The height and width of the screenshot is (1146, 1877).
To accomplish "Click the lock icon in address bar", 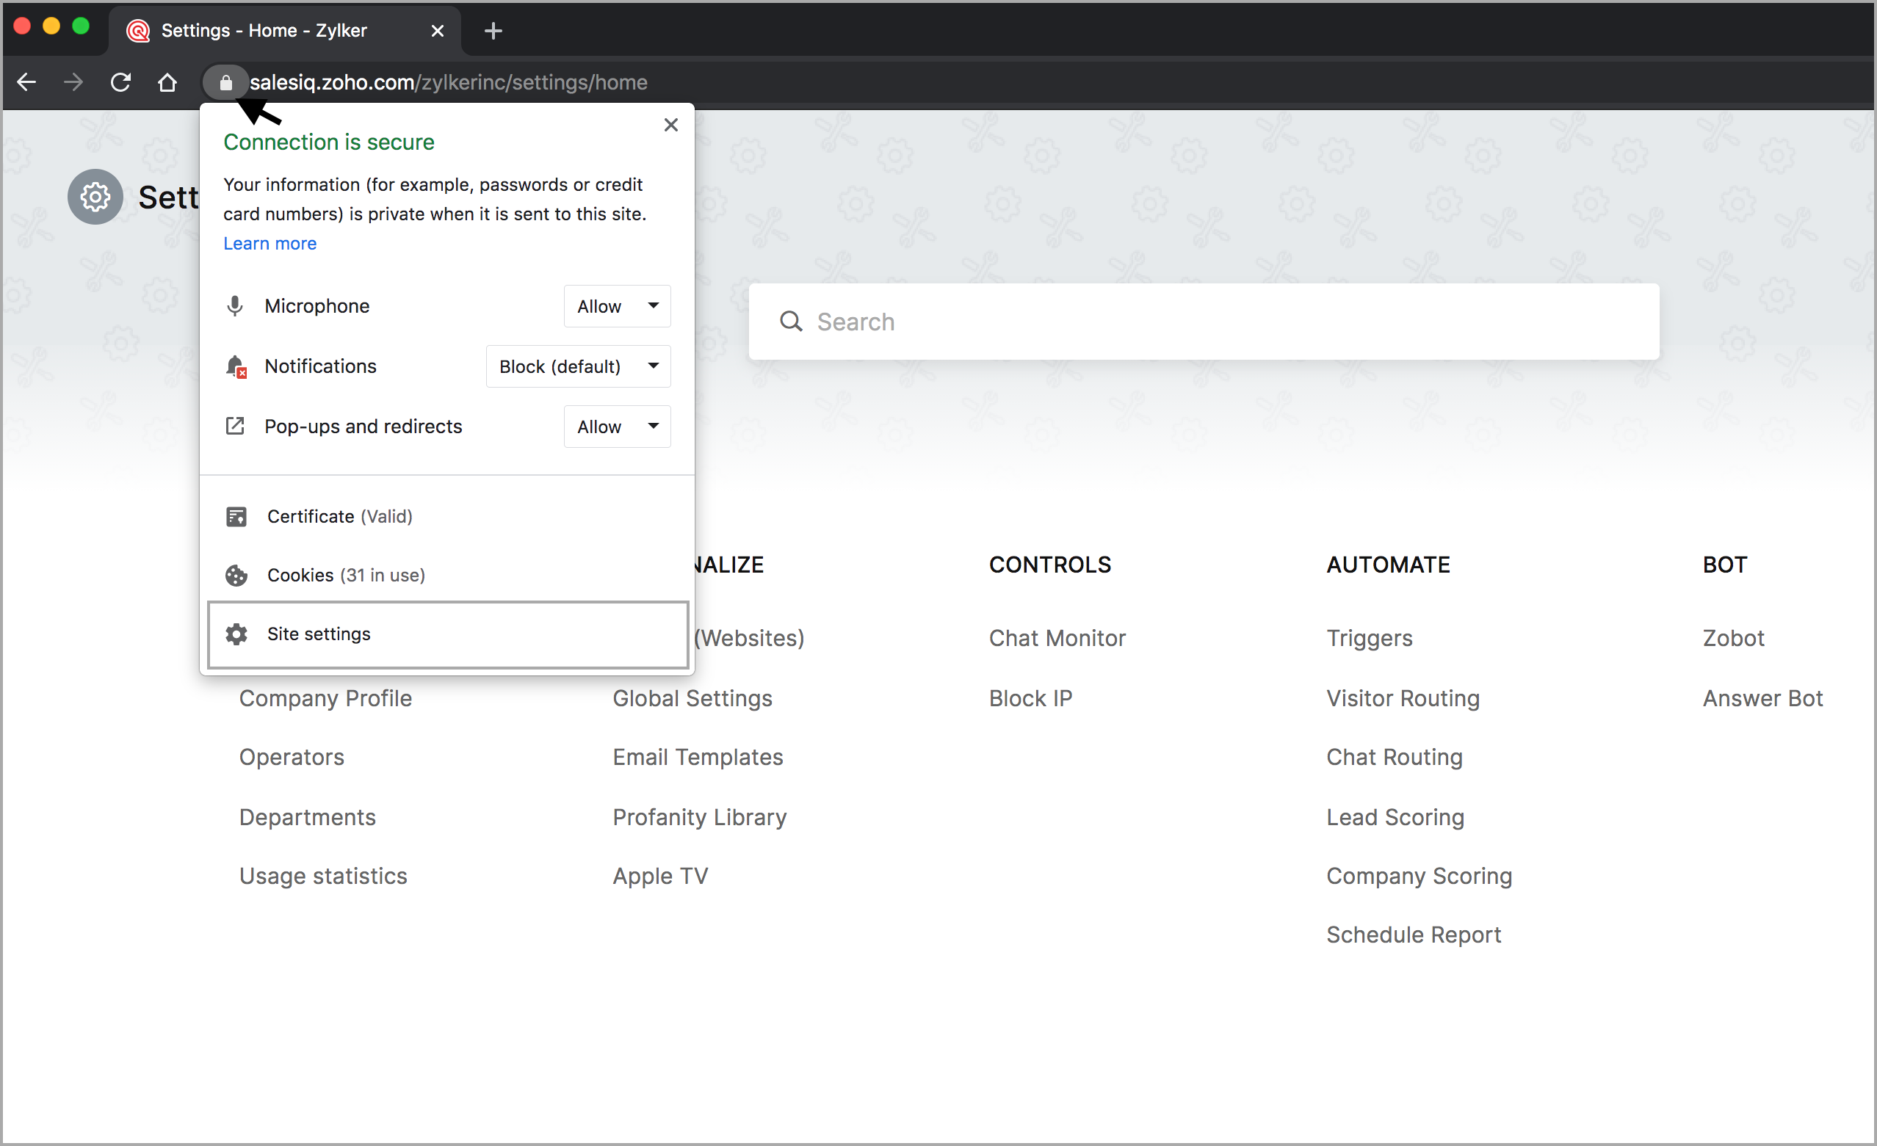I will pyautogui.click(x=225, y=82).
